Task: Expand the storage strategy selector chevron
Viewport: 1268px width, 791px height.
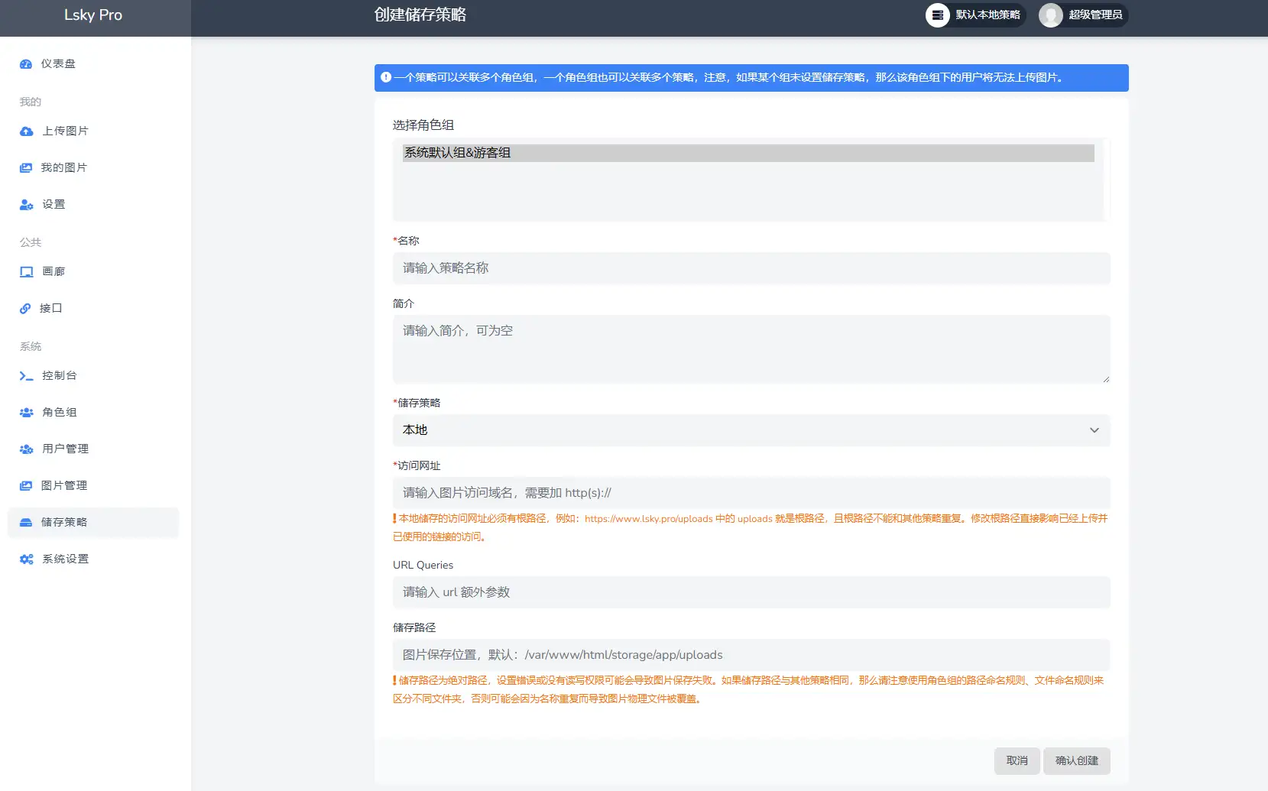Action: pos(1094,430)
